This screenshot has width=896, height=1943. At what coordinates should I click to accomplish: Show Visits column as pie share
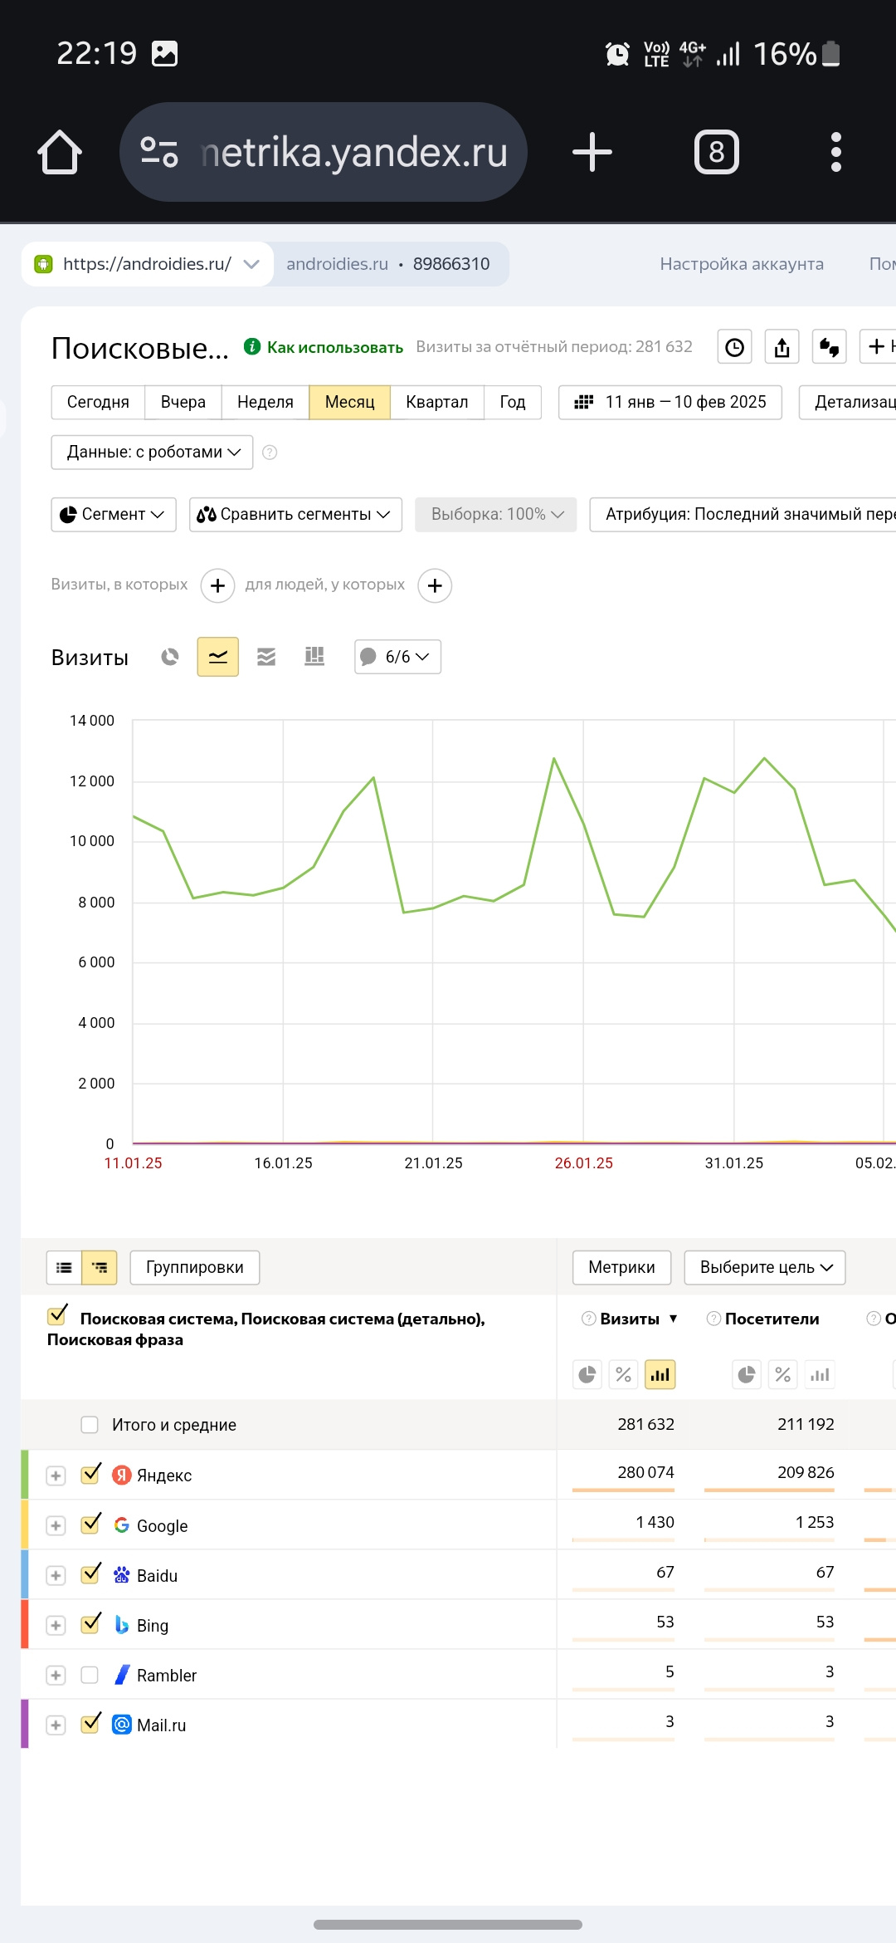587,1375
